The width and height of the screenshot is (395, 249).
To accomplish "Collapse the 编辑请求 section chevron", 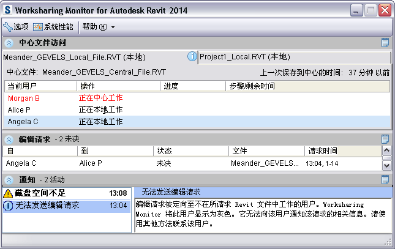I will coord(9,139).
